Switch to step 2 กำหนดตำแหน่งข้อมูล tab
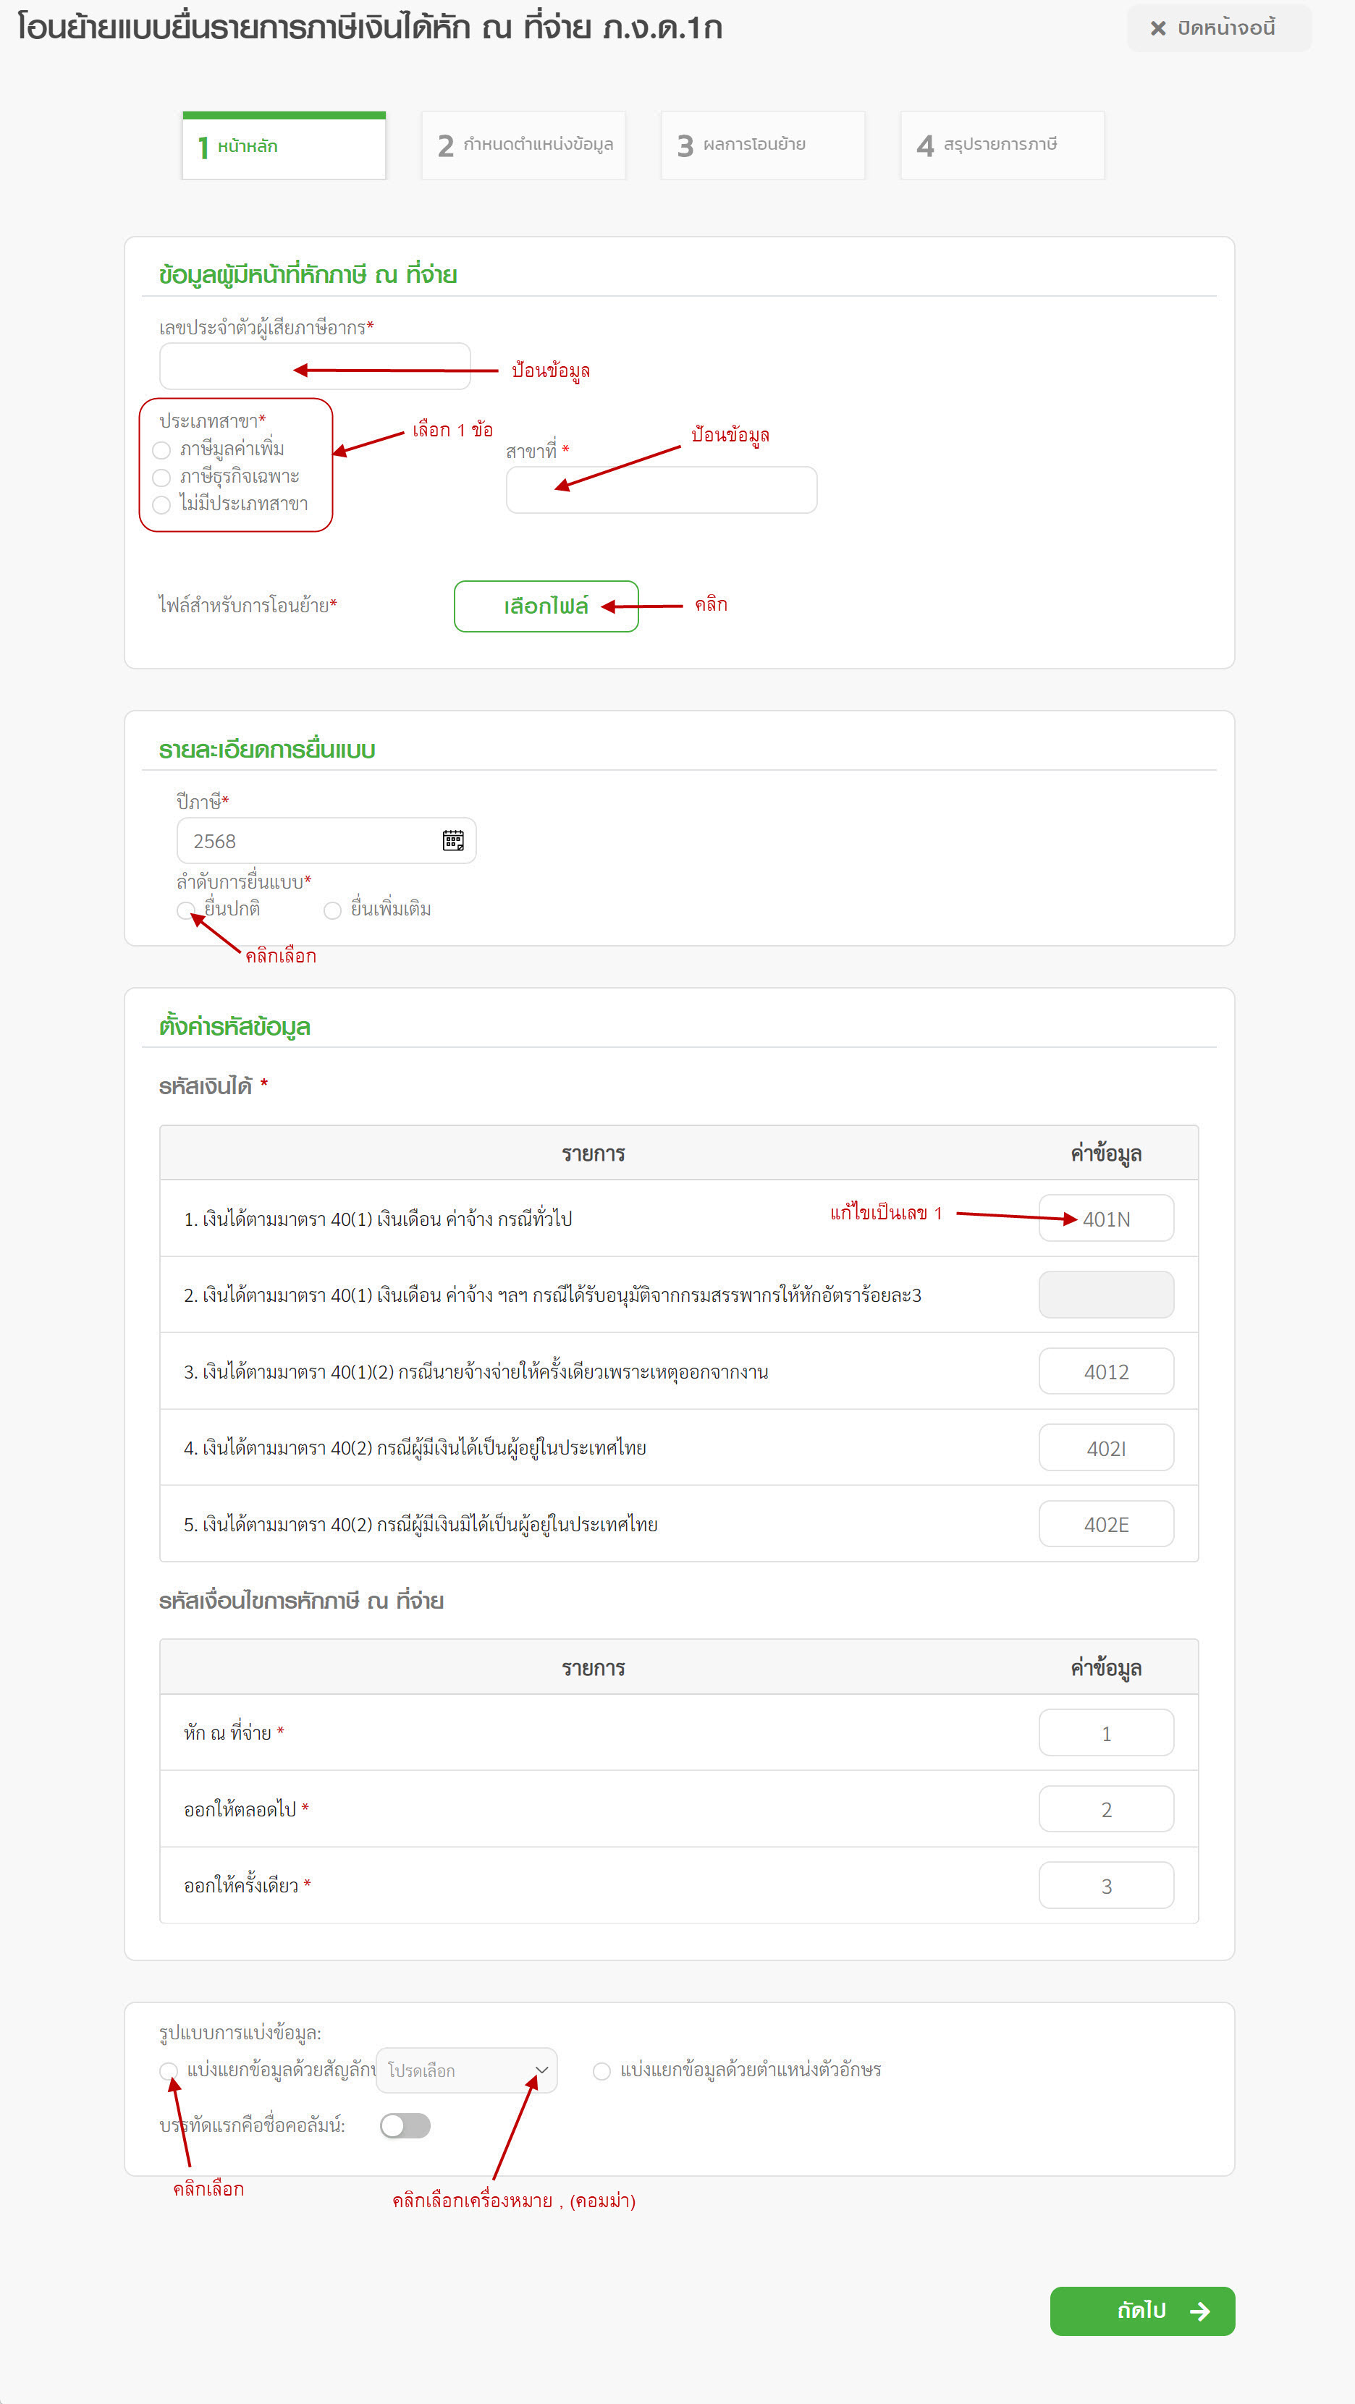This screenshot has width=1355, height=2404. tap(523, 145)
